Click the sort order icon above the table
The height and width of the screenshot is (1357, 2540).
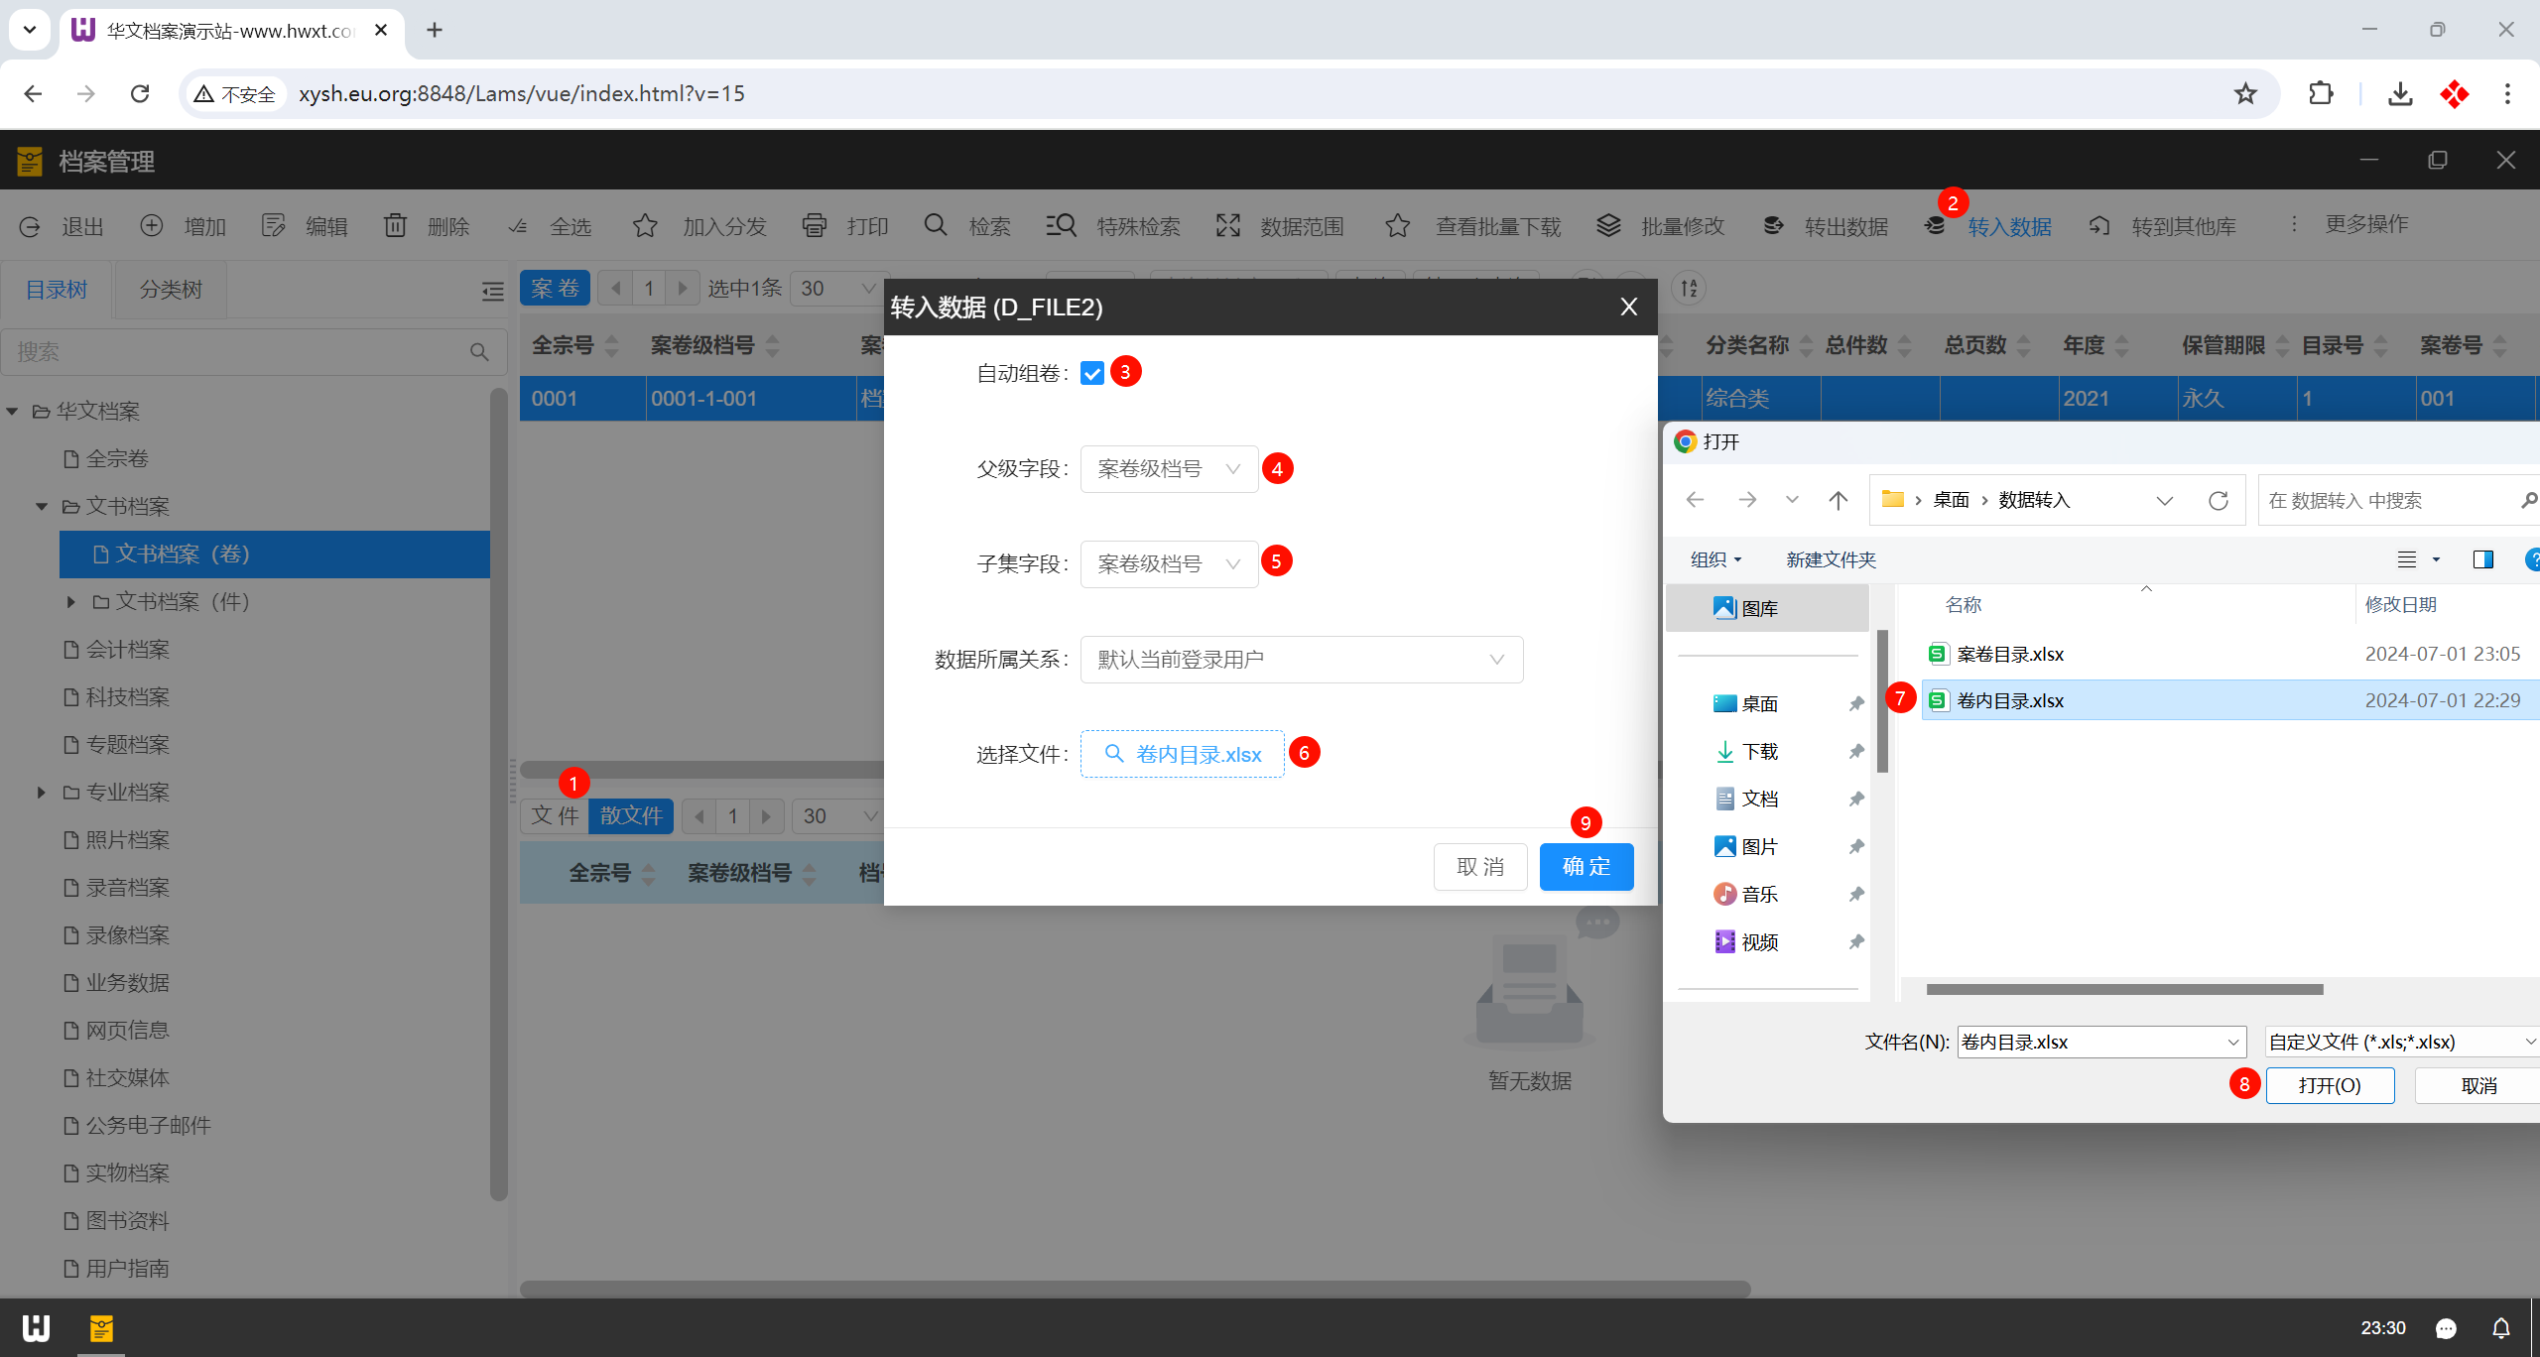coord(1689,289)
